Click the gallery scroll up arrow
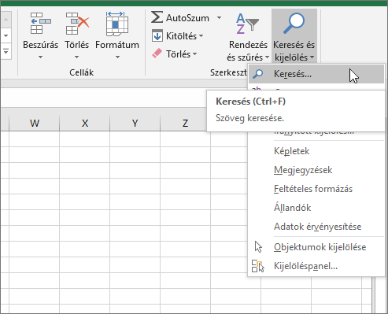388x314 pixels. click(6, 20)
